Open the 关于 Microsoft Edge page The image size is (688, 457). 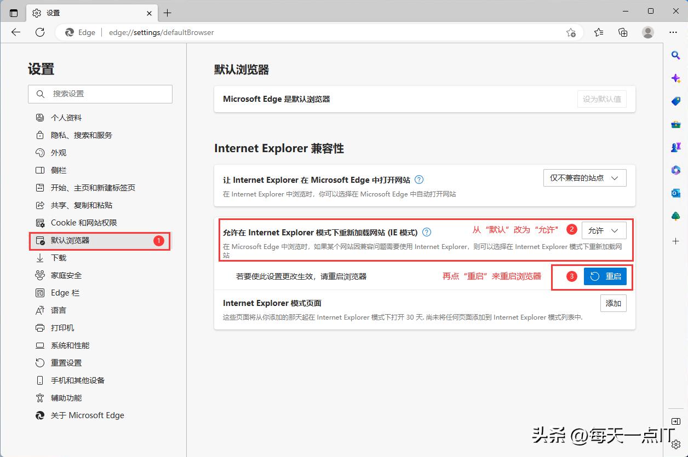click(87, 415)
